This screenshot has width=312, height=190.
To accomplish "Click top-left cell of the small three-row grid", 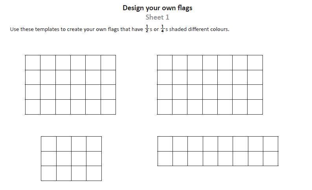I will [49, 144].
